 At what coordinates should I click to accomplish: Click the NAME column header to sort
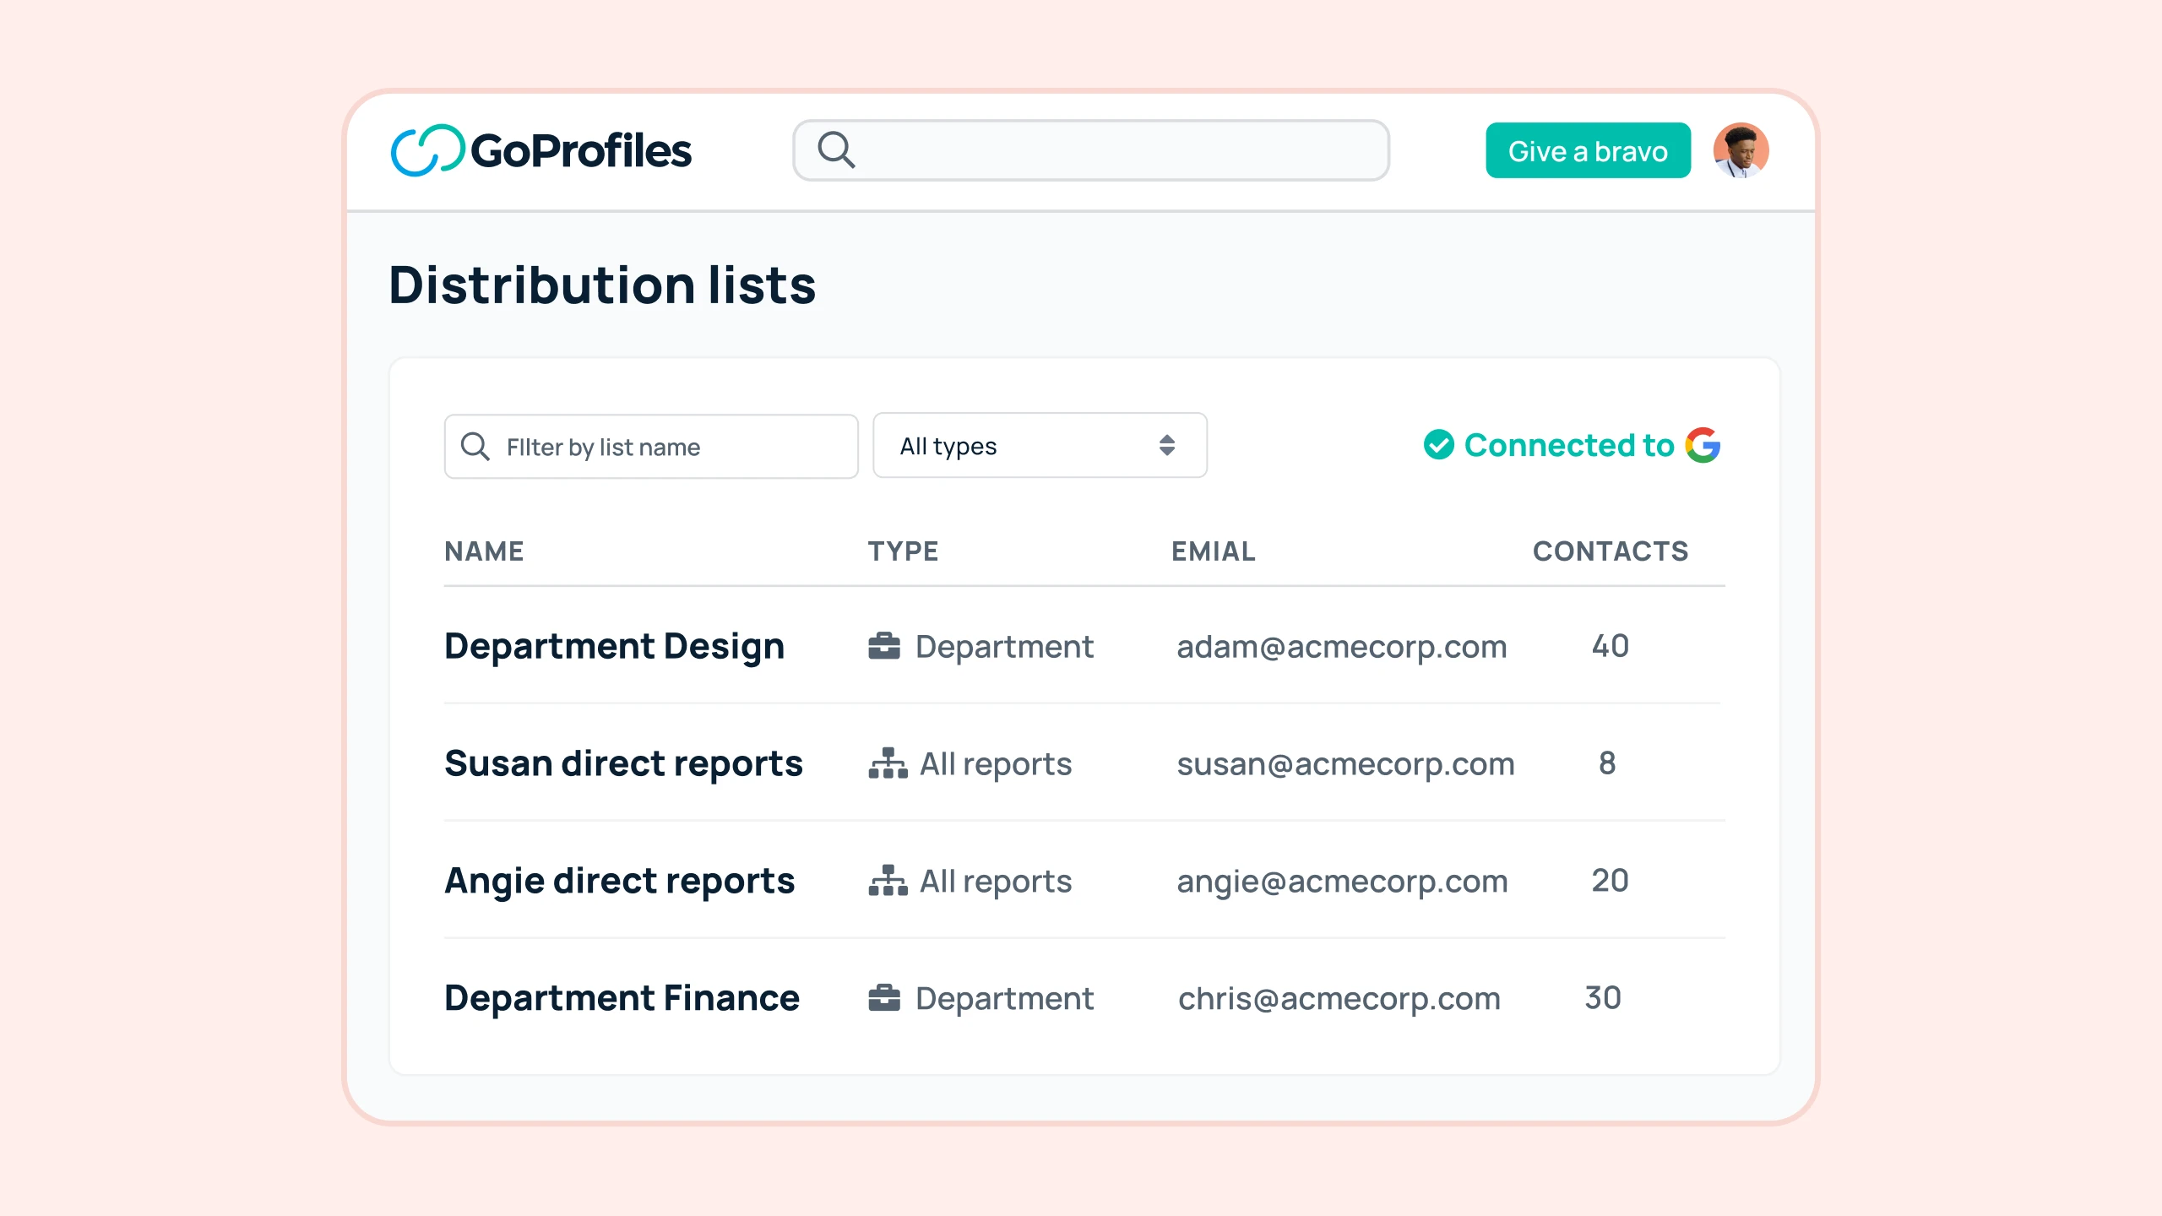(481, 551)
